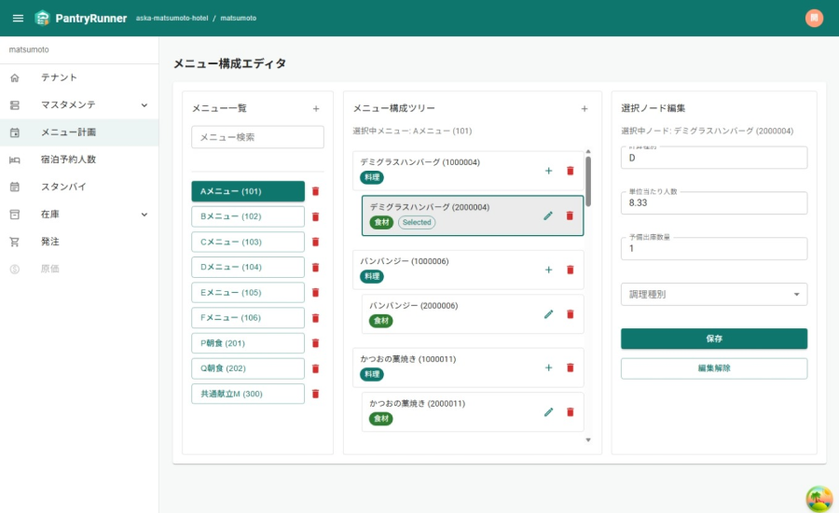Click the tree scrollbar down arrow

click(x=588, y=440)
